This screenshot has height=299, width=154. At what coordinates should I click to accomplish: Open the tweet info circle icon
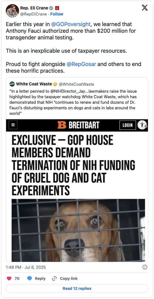145,267
